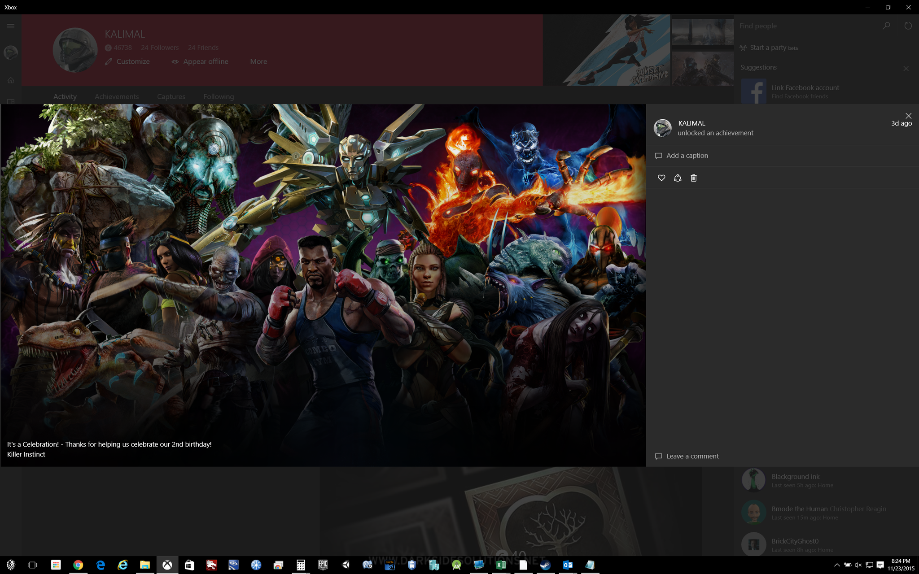Open Windows Start button

point(11,565)
